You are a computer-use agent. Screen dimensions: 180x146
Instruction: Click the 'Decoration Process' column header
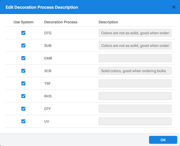[x=61, y=22]
